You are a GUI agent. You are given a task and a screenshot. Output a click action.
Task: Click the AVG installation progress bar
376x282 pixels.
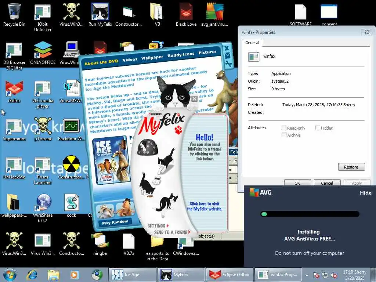[310, 214]
